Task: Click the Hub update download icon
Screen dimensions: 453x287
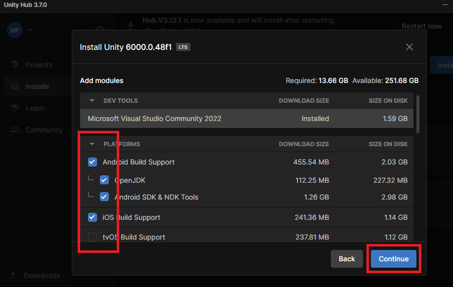Action: click(131, 25)
